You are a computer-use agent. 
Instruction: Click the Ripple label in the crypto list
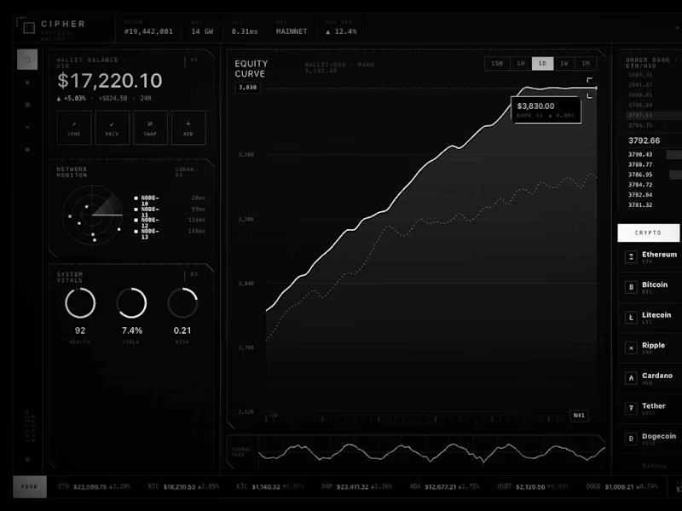point(653,346)
